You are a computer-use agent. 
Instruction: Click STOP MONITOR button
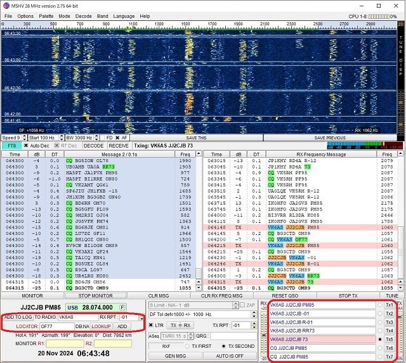(96, 296)
